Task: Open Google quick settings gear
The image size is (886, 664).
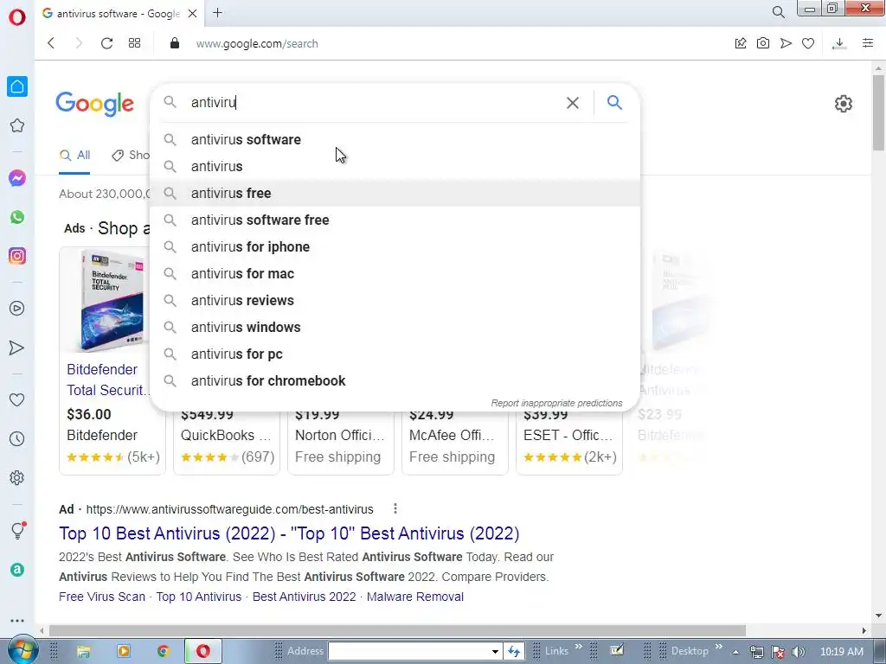Action: click(x=843, y=104)
